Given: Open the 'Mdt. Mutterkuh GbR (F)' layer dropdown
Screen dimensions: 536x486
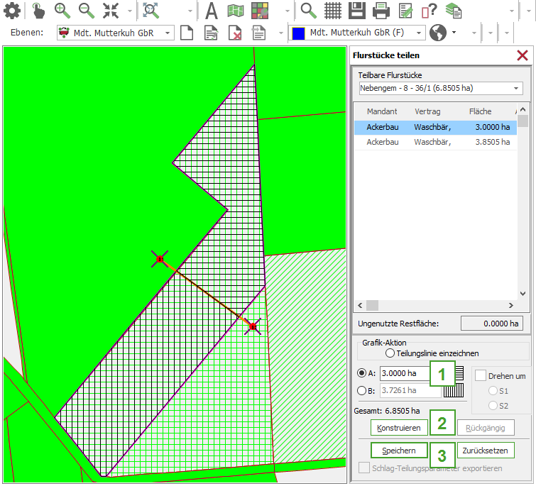Looking at the screenshot, I should click(x=418, y=33).
